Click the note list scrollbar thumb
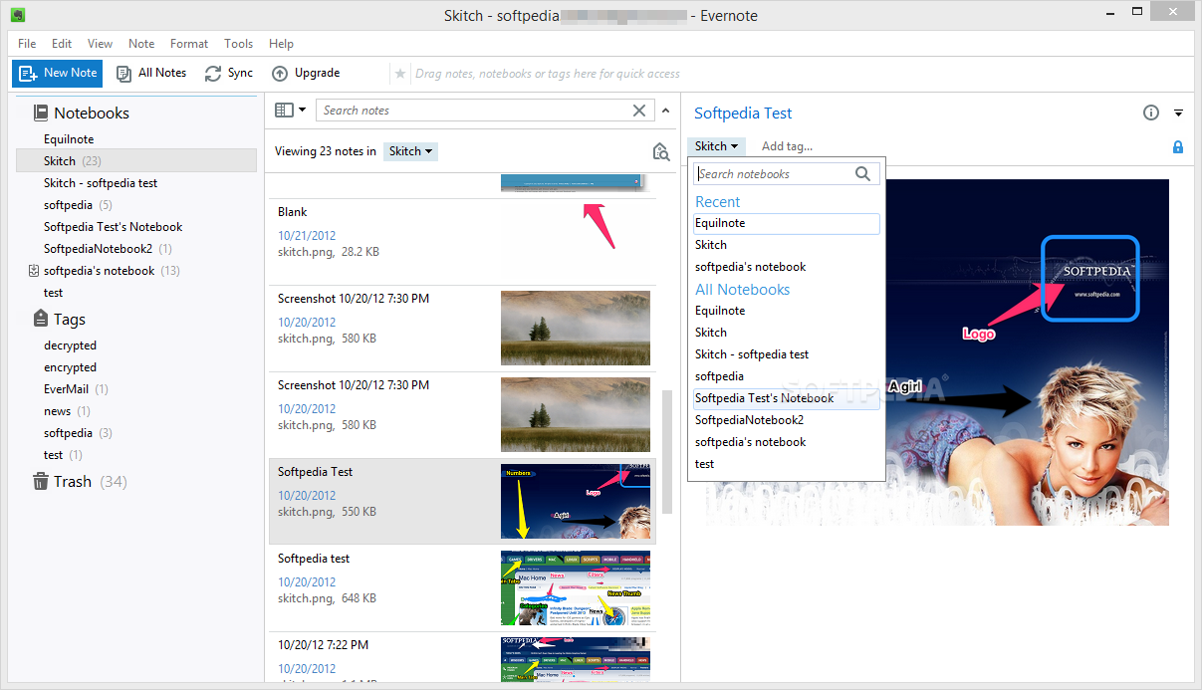 (x=666, y=451)
